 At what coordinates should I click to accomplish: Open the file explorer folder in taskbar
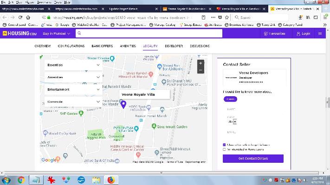[96, 180]
